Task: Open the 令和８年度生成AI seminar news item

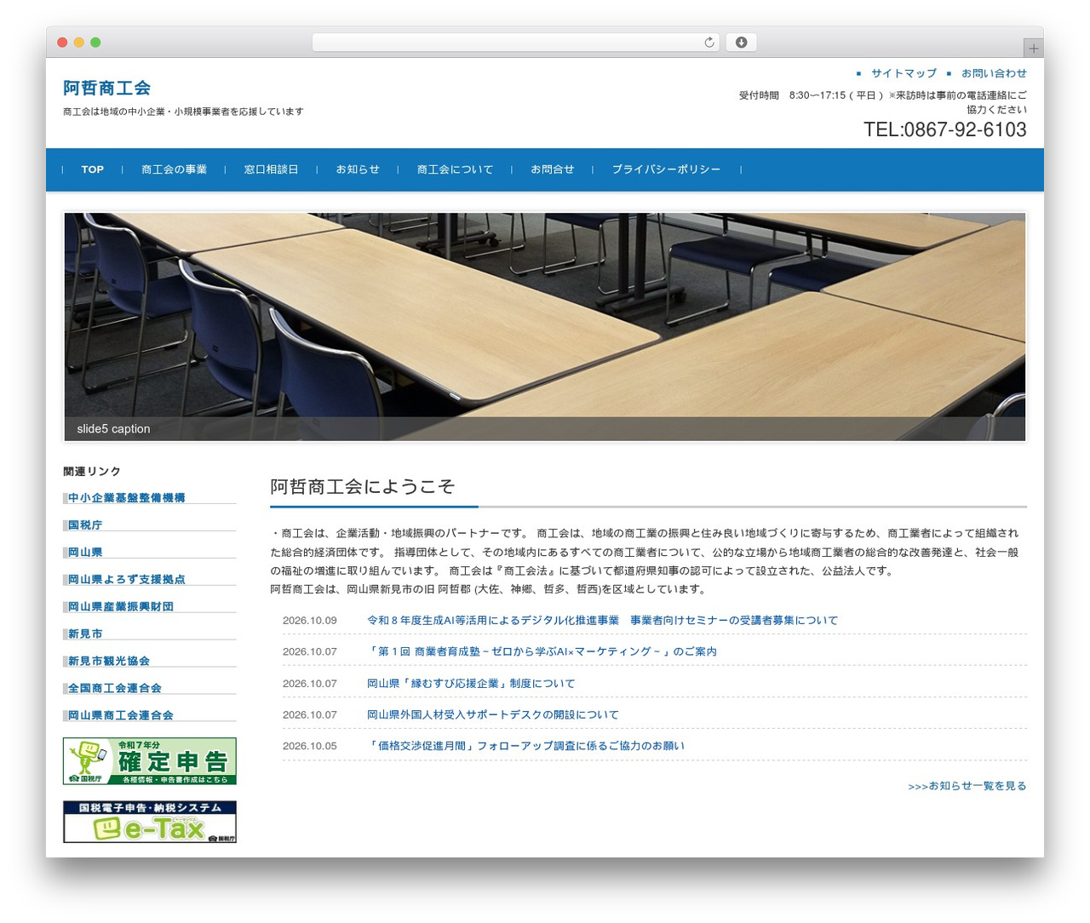Action: coord(602,621)
